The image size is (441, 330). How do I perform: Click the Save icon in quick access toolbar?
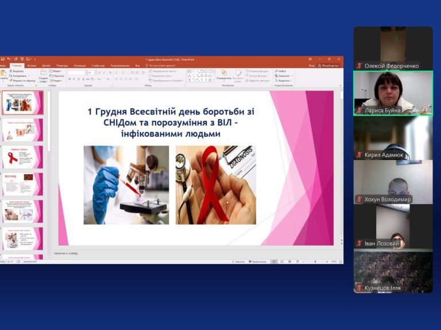pyautogui.click(x=3, y=59)
